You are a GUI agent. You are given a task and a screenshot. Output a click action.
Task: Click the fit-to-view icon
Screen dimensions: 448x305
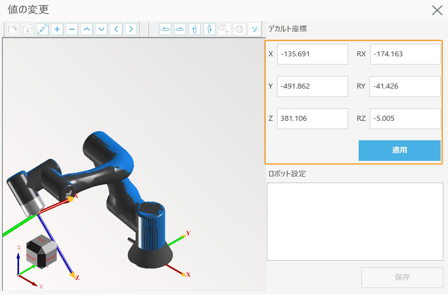click(43, 29)
